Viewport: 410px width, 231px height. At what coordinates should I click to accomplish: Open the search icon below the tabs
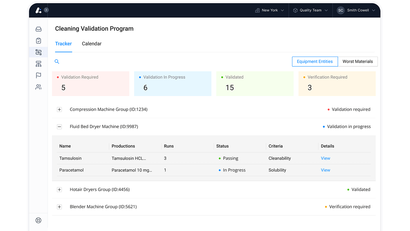click(x=57, y=61)
